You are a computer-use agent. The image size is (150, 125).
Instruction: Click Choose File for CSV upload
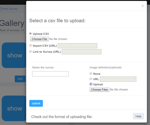39,39
